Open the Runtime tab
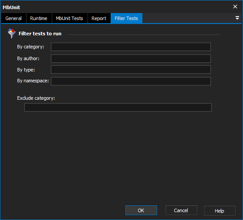This screenshot has width=243, height=220. coord(39,18)
